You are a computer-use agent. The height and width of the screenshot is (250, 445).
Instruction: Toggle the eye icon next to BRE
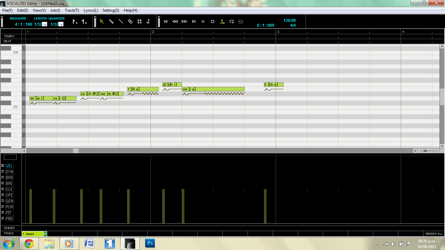pos(3,177)
